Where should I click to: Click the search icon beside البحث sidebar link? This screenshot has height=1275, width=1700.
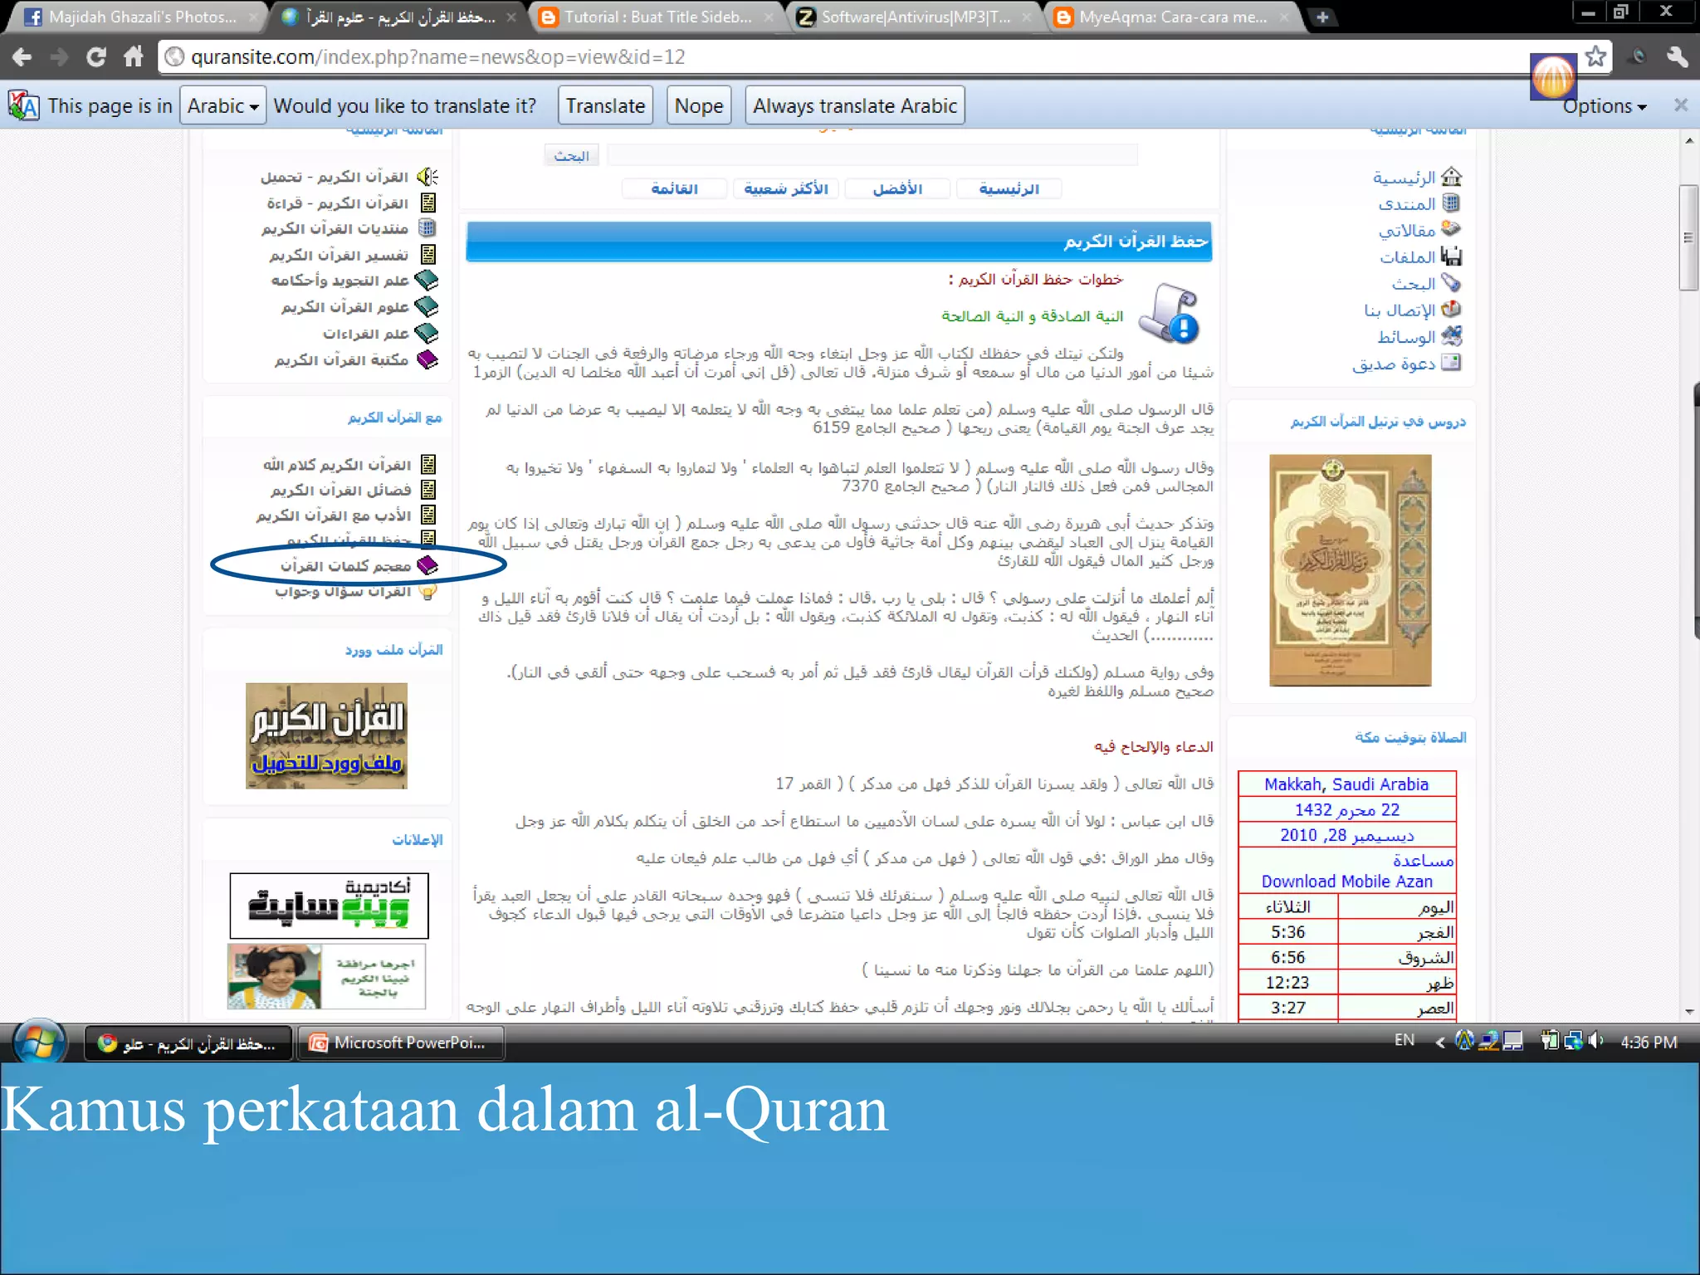tap(1452, 282)
